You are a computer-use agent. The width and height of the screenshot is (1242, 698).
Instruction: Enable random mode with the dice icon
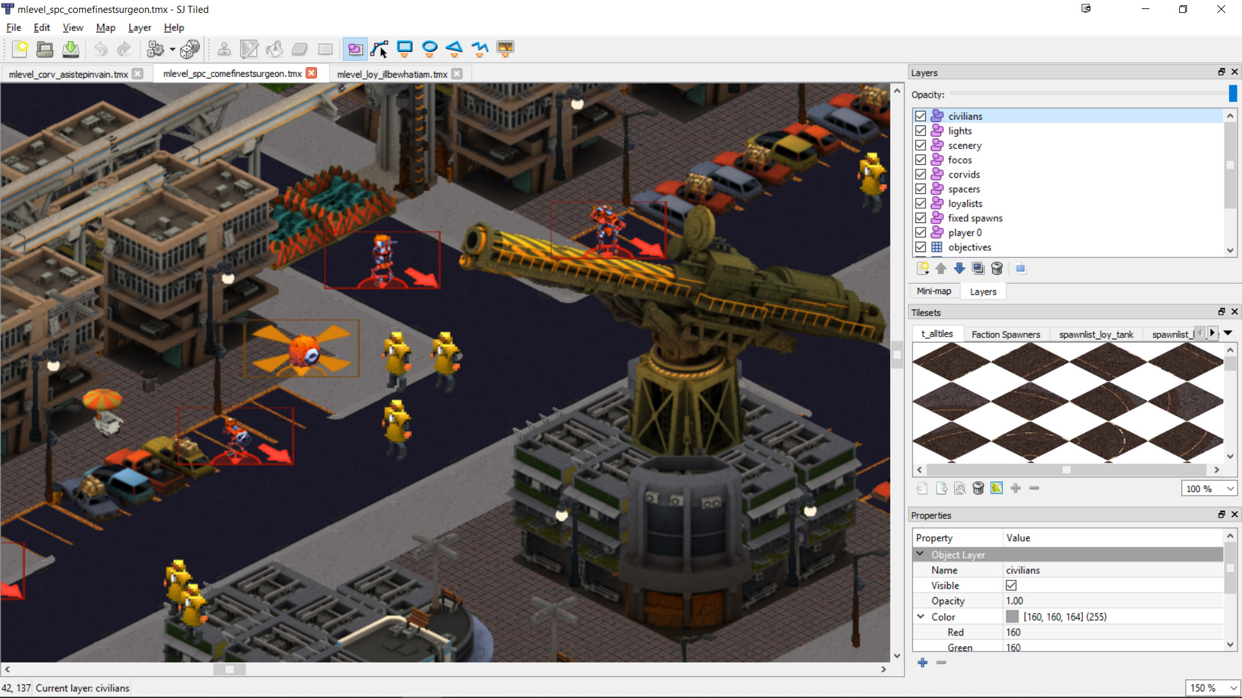191,49
